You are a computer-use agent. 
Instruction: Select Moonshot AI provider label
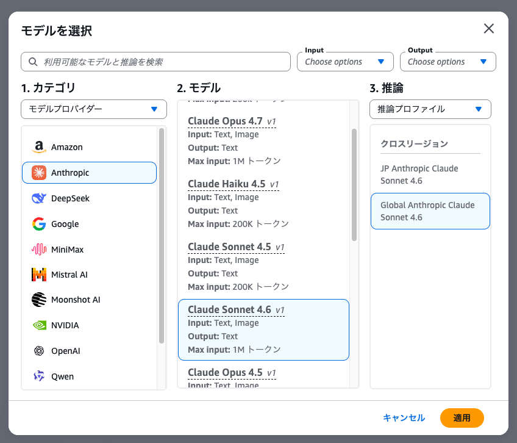coord(76,300)
